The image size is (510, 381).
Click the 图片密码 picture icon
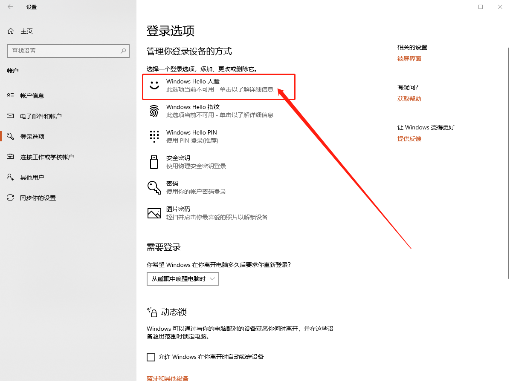(154, 213)
